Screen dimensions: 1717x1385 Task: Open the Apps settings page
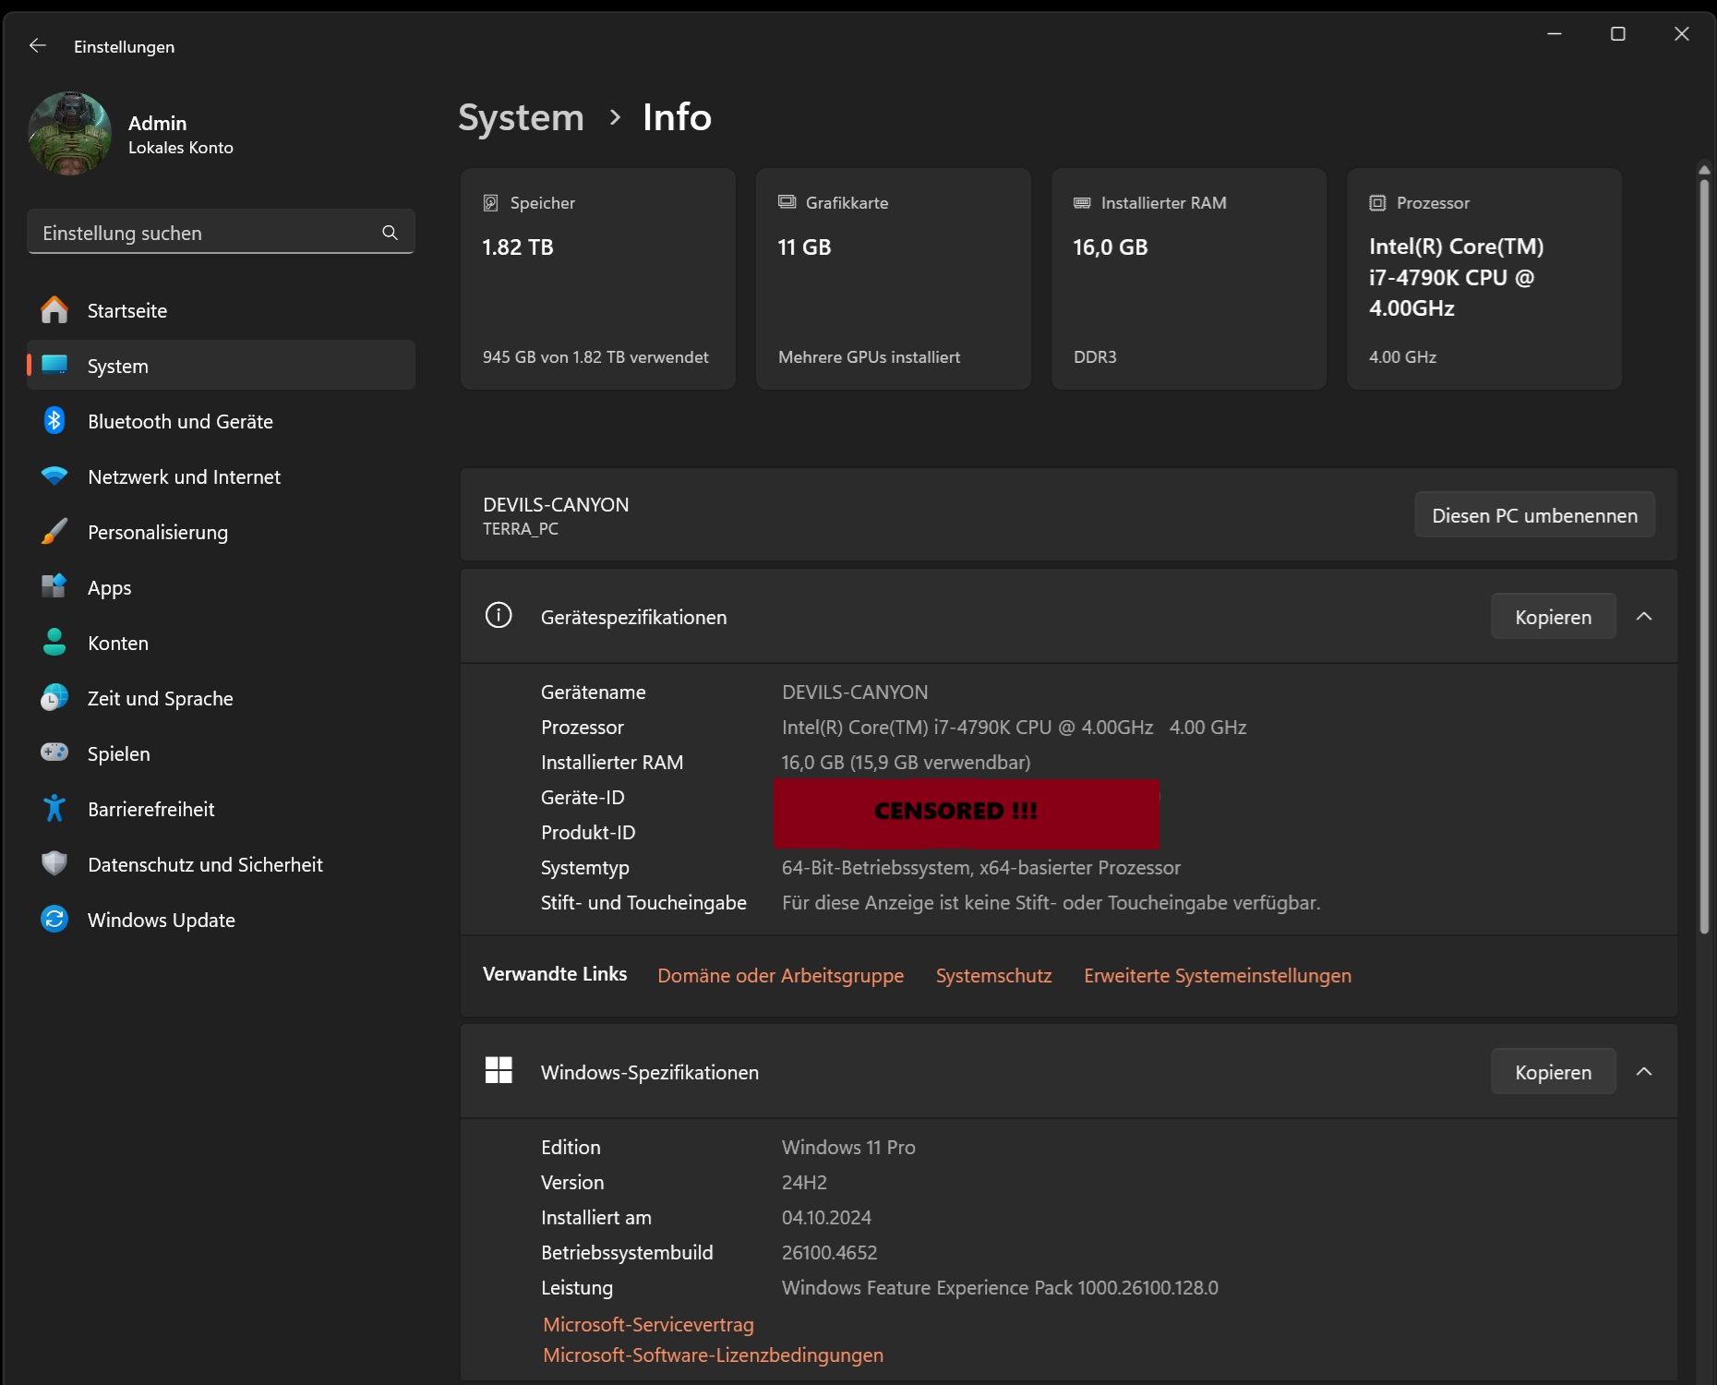coord(221,587)
